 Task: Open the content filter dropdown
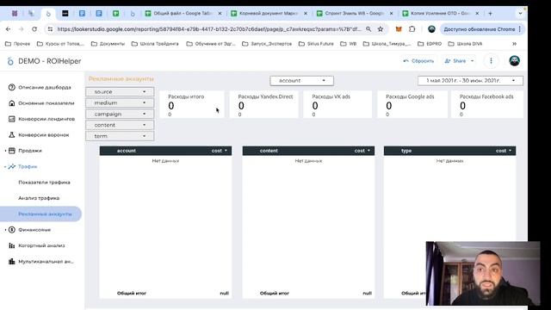pos(120,125)
